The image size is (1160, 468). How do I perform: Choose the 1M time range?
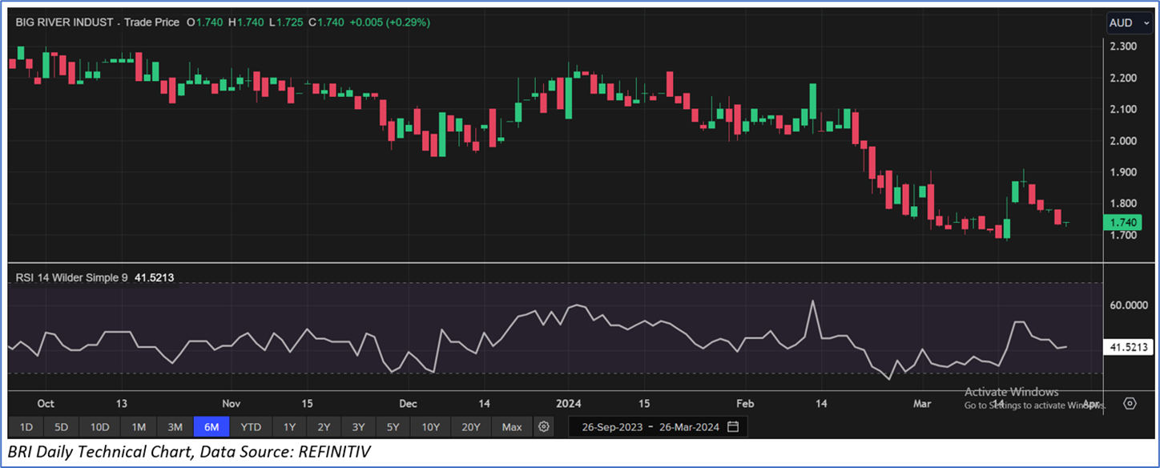pos(138,426)
